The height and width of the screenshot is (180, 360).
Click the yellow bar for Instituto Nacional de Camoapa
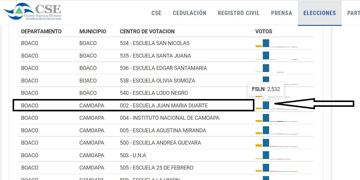(x=259, y=121)
